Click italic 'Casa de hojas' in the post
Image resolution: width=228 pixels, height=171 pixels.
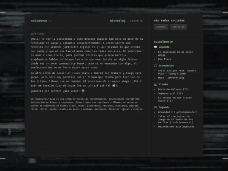coord(65,86)
